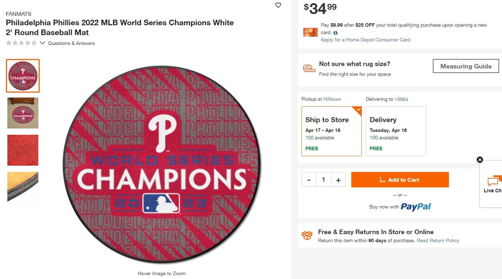Increase quantity with plus button
Screen dimensions: 502x279
(338, 180)
